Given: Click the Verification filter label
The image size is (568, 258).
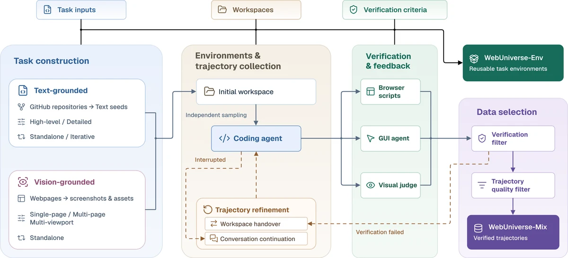Looking at the screenshot, I should [510, 138].
